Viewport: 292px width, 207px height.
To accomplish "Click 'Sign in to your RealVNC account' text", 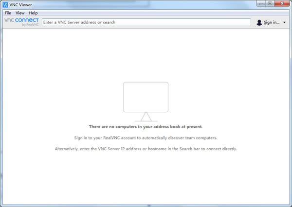I will pos(146,138).
